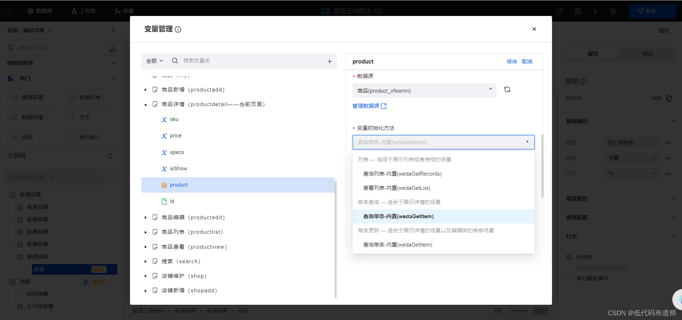Open 商品(product_vfxwrnn) data source dropdown
The height and width of the screenshot is (320, 682).
(x=424, y=90)
